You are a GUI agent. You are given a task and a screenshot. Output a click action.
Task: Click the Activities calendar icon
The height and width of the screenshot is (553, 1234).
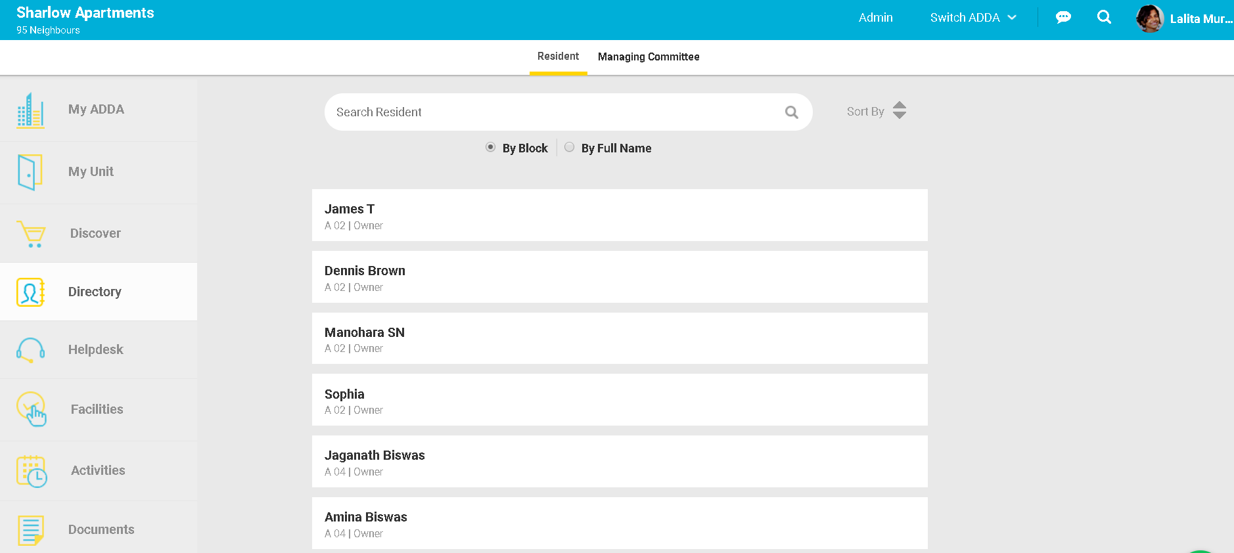coord(32,471)
